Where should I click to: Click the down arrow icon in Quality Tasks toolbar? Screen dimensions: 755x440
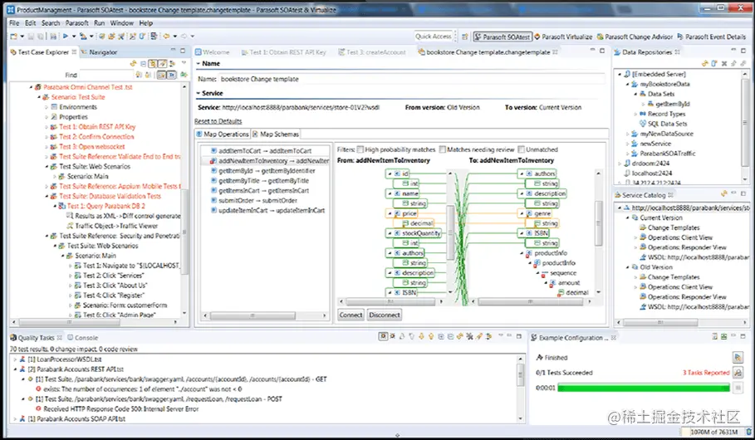click(421, 336)
